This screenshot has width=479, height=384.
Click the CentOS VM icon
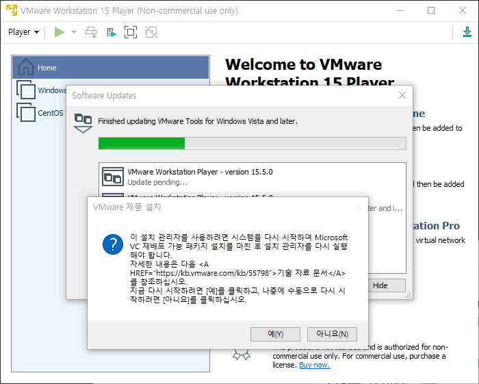coord(26,112)
